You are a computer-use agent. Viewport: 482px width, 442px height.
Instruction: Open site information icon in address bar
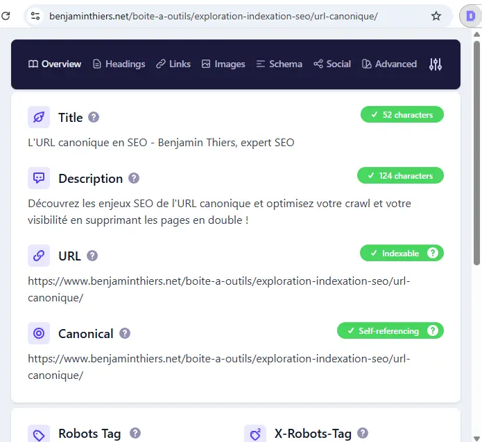(x=36, y=16)
